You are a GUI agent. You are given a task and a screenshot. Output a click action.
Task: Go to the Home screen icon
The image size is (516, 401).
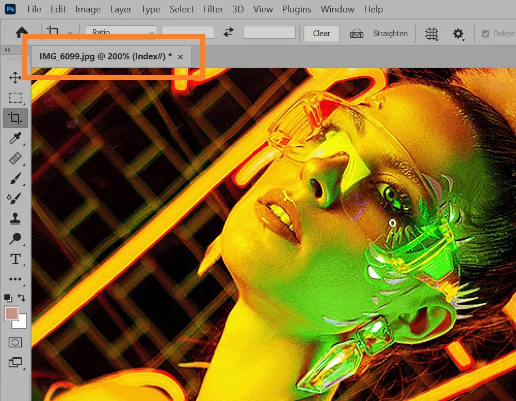click(x=22, y=32)
